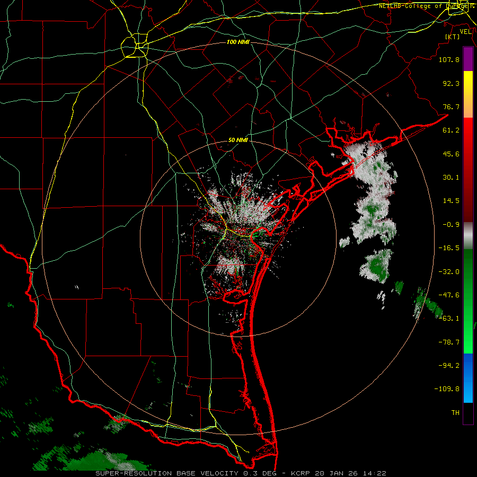Screen dimensions: 477x477
Task: Click the -47.6 velocity scale value
Action: tap(449, 295)
